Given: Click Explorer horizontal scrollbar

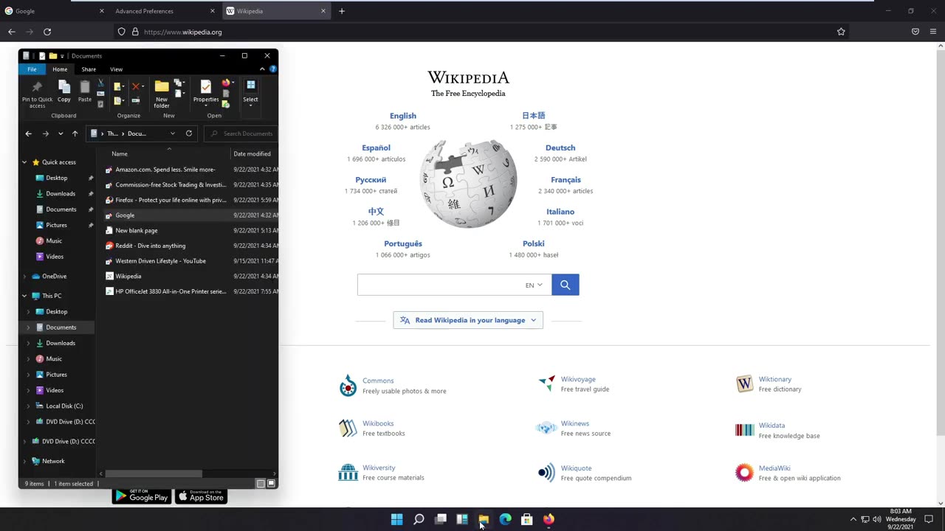Looking at the screenshot, I should (154, 473).
